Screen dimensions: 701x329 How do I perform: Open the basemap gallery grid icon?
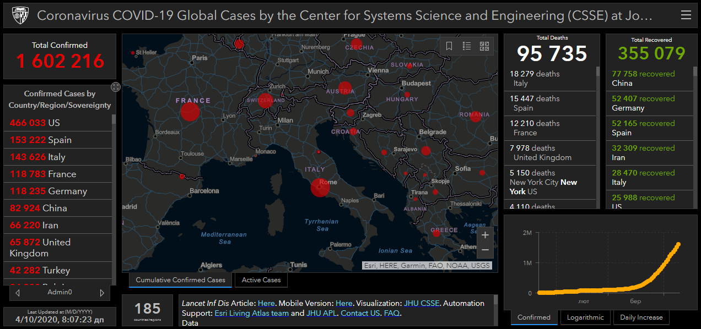coord(484,46)
